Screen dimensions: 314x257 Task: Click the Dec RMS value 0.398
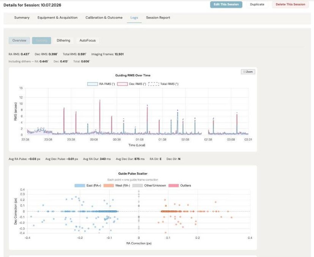click(x=53, y=54)
